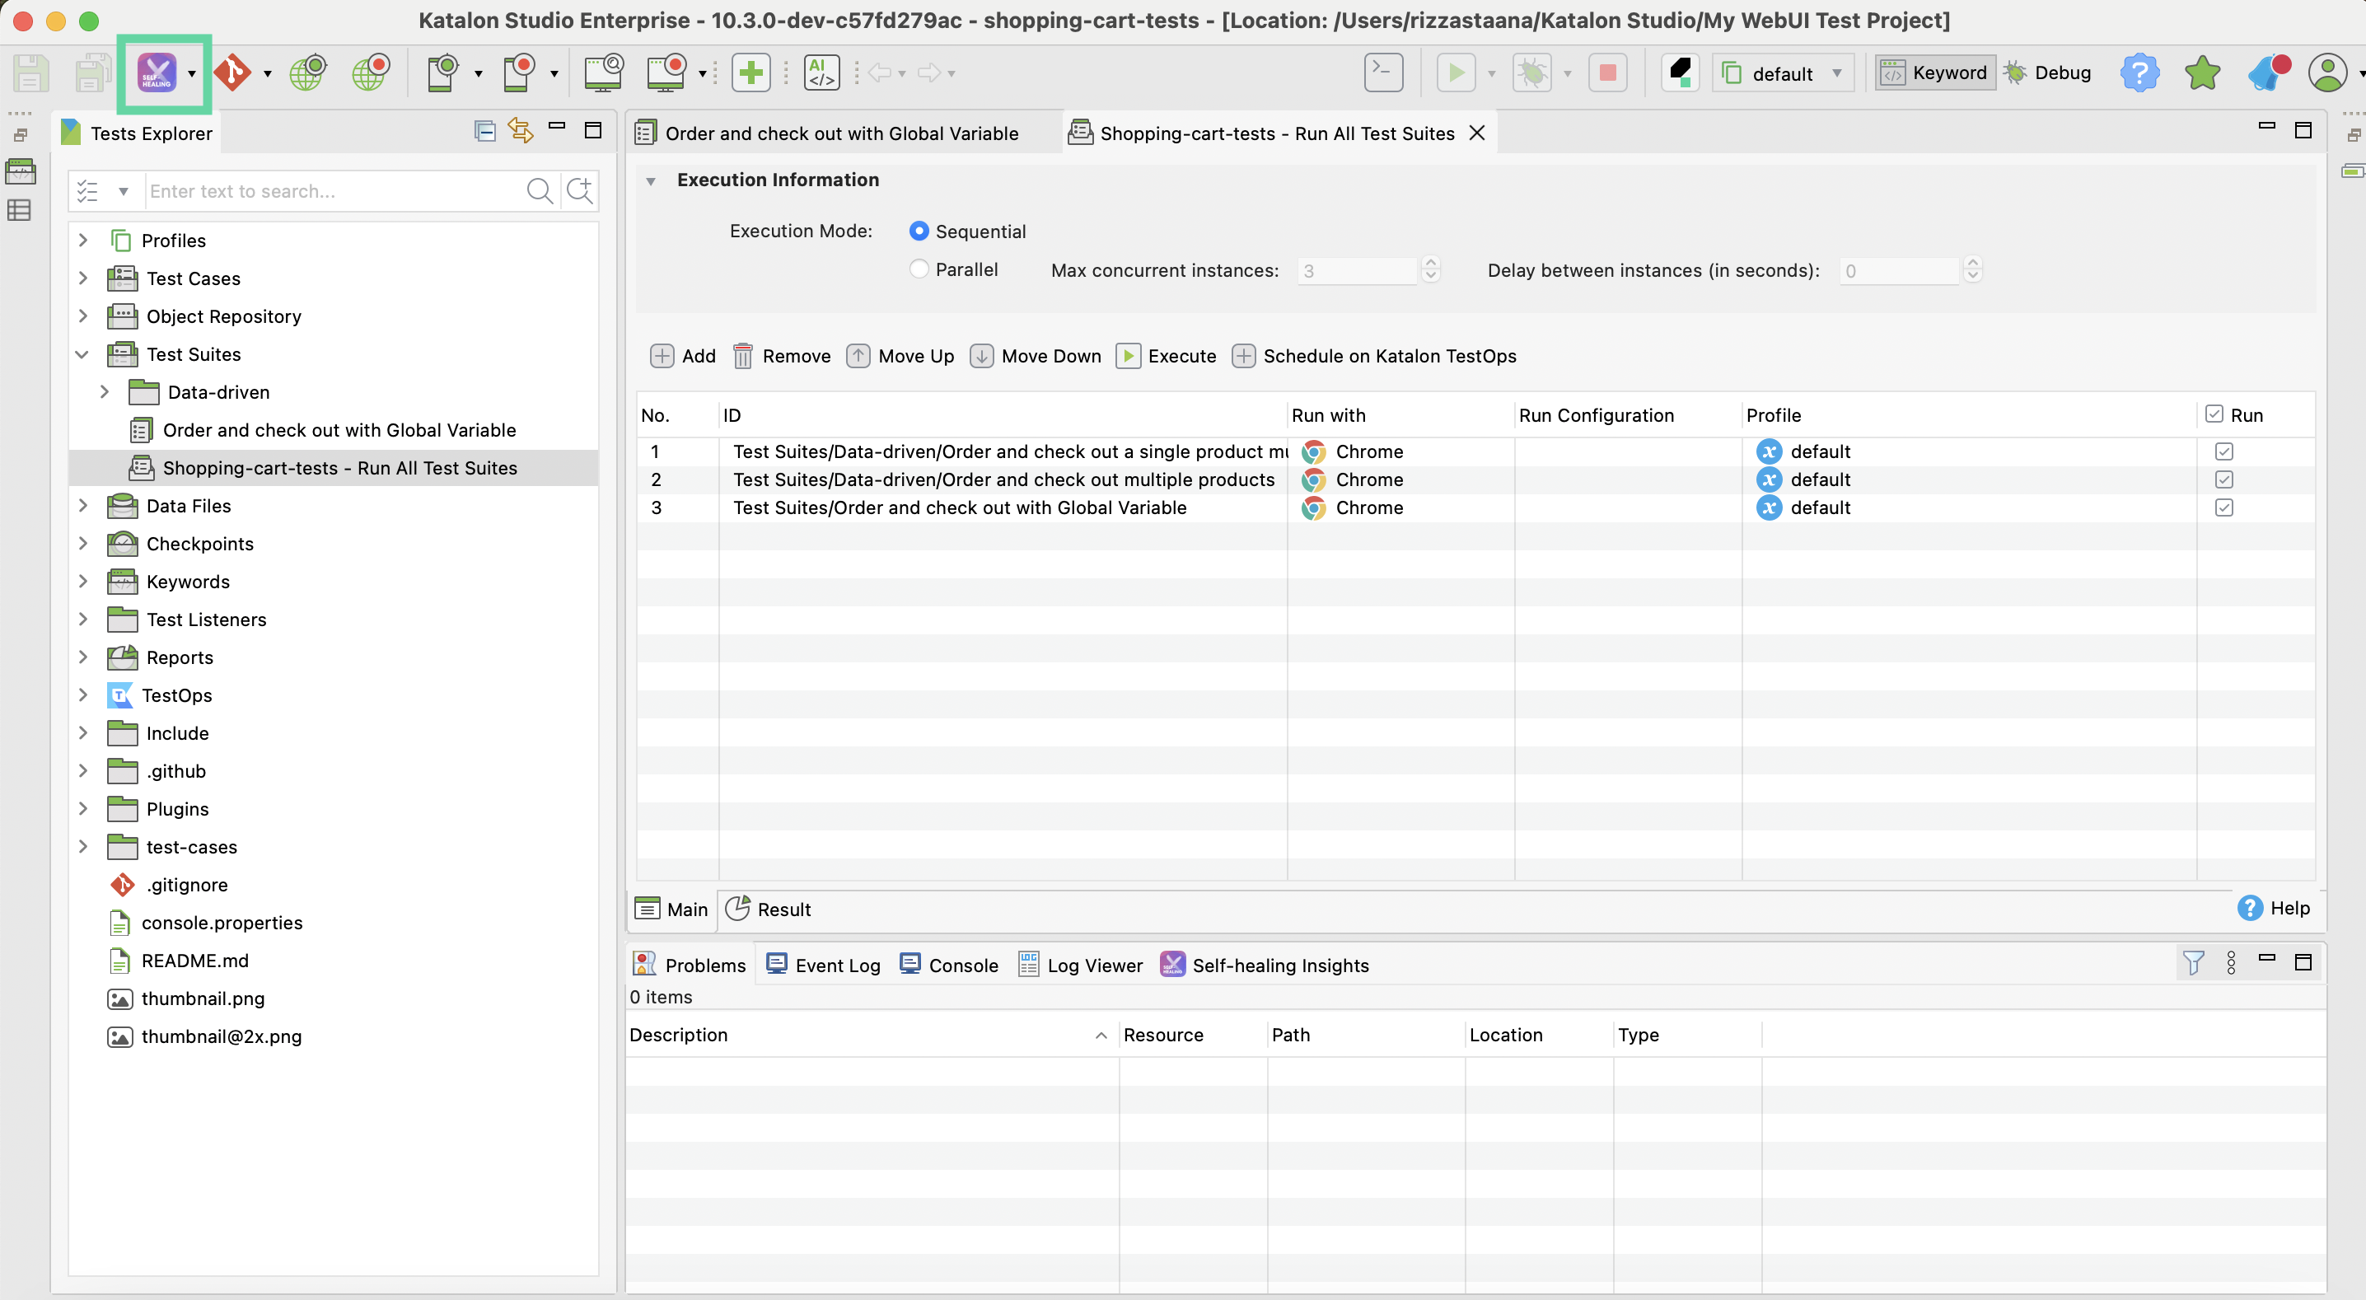Click the Delay between instances stepper

(x=1973, y=269)
